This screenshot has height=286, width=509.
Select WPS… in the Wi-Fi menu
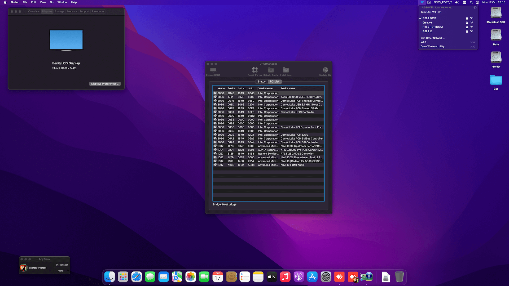coord(448,42)
